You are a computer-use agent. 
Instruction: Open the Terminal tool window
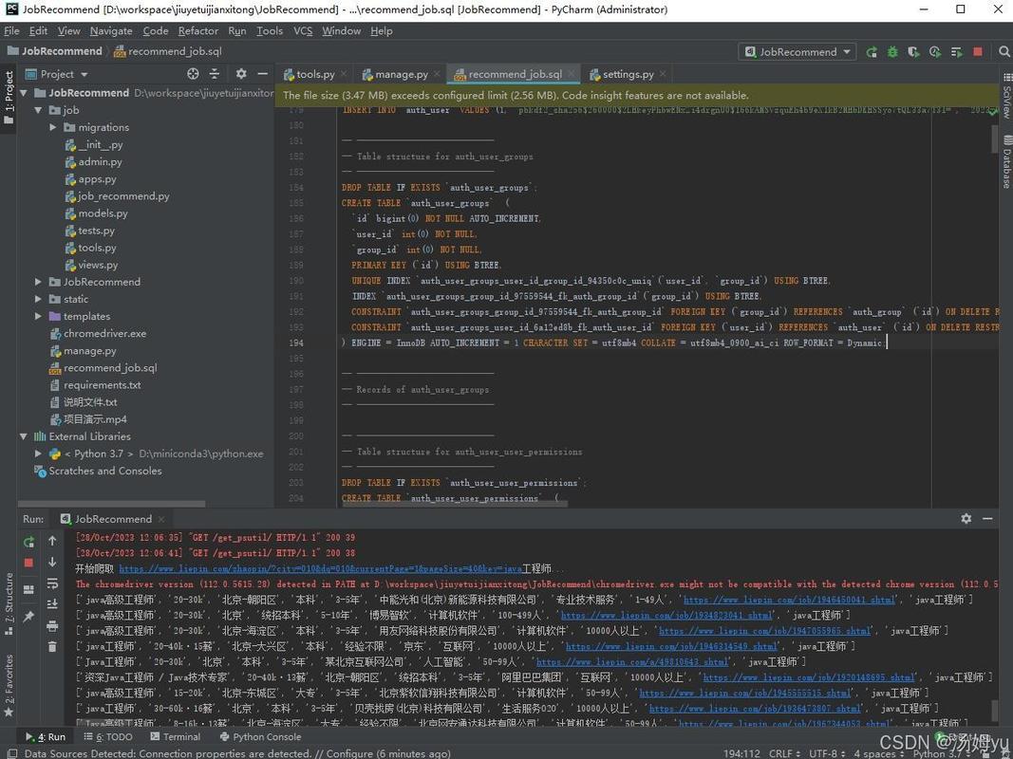coord(177,736)
